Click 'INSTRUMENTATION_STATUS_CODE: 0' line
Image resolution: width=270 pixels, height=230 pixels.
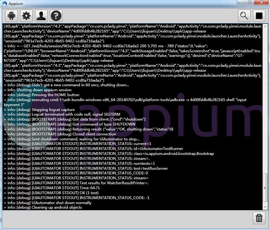pyautogui.click(x=76, y=173)
